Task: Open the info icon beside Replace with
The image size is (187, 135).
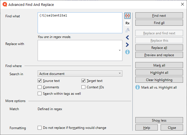Action: pos(127,52)
